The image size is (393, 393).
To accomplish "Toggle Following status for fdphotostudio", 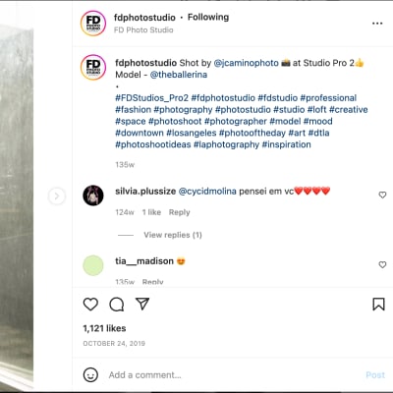I will 208,17.
